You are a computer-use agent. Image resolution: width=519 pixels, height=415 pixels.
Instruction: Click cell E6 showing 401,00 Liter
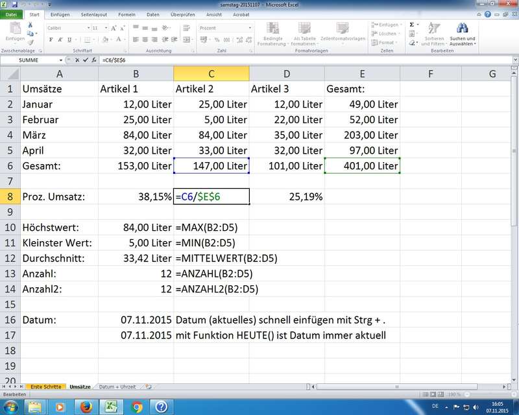point(362,166)
